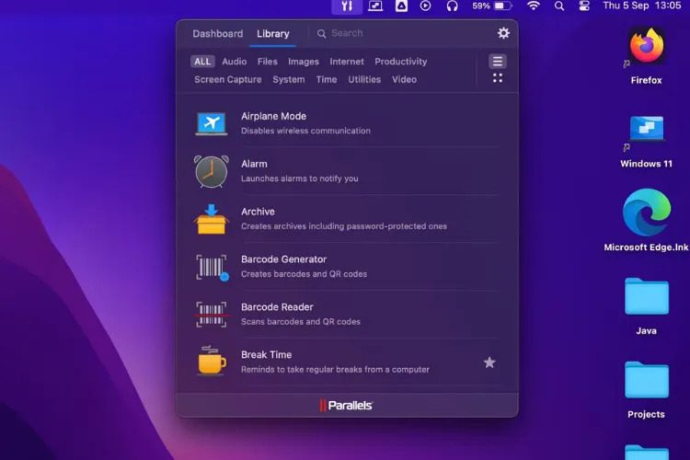Click the 'Airplane Mode' title text
Viewport: 690px width, 460px height.
[x=273, y=116]
